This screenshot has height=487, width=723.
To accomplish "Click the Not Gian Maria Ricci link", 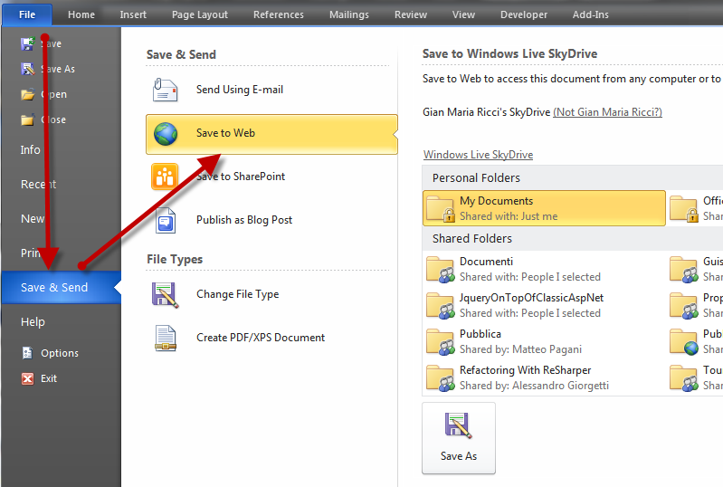I will click(607, 112).
